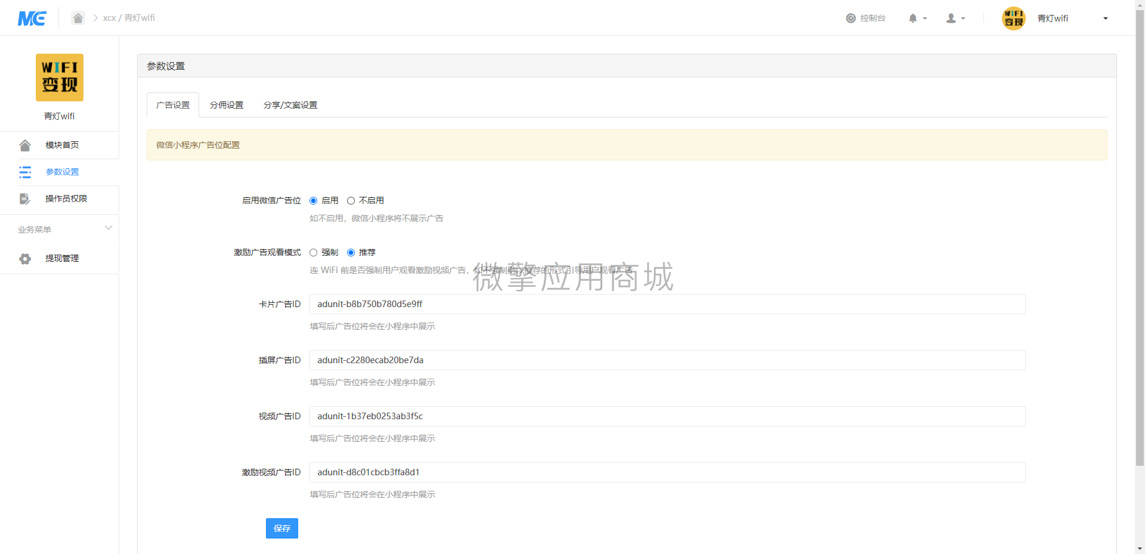Click the xcx / 青灯wifi breadcrumb
Viewport: 1145px width, 554px height.
point(129,18)
